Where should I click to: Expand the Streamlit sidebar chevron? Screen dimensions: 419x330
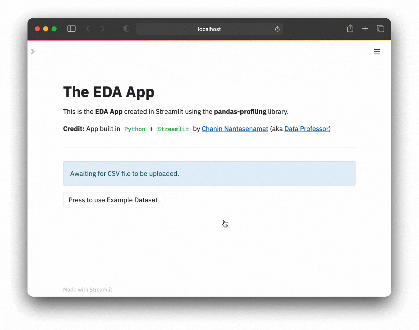33,51
